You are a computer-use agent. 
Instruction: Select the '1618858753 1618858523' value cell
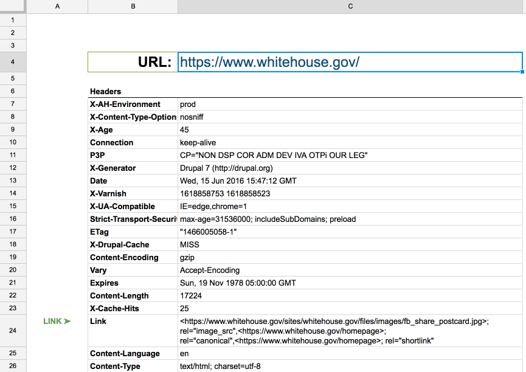[x=350, y=193]
